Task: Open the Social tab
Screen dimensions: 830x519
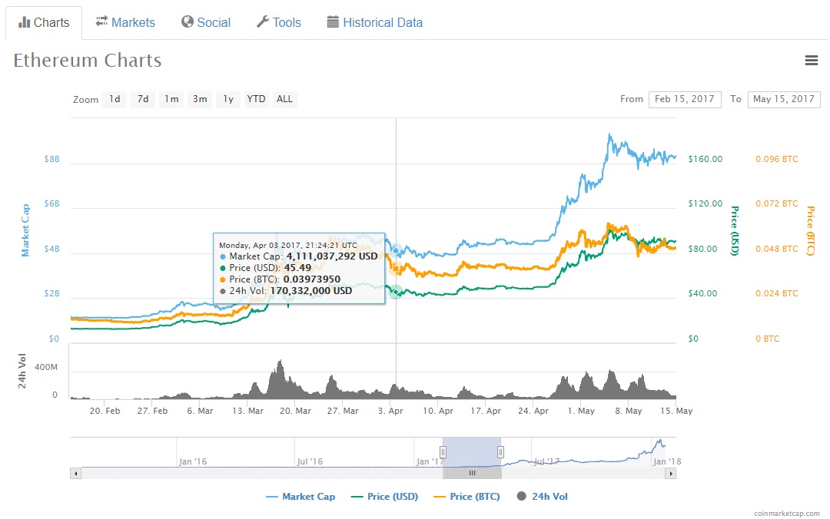Action: (206, 23)
